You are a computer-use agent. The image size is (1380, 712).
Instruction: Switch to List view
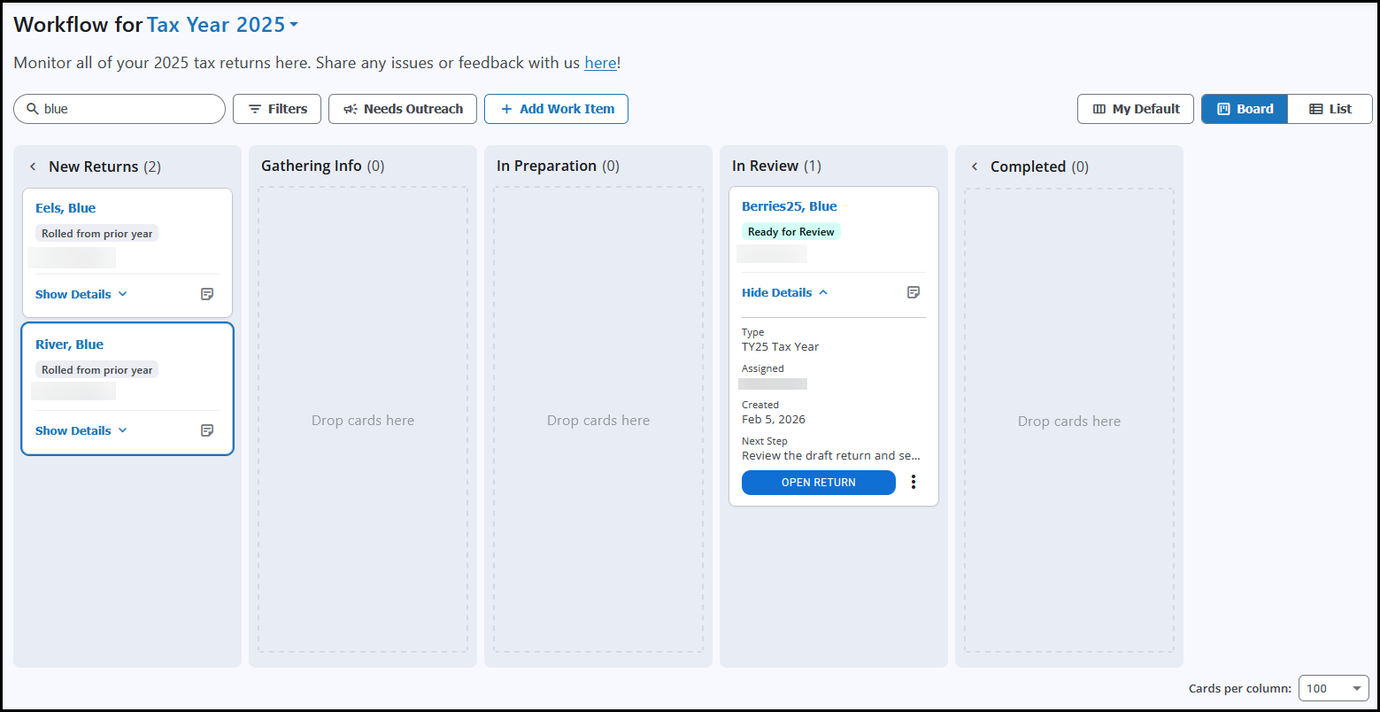[x=1330, y=109]
